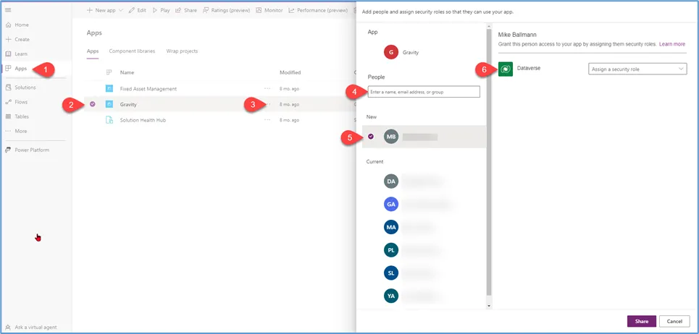Open Monitor from the command bar
Viewport: 699px width, 334px height.
[269, 10]
